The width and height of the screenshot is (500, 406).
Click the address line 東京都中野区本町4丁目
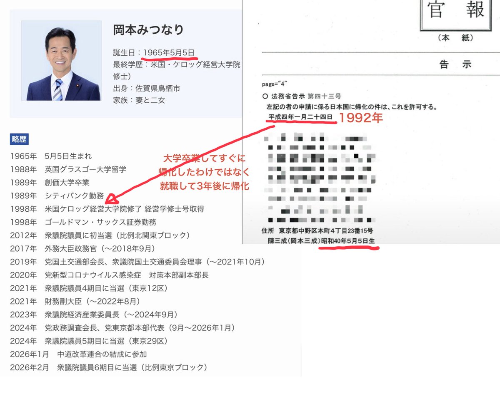pos(317,230)
